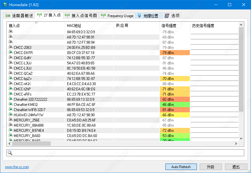Screen dimensions: 251x173
Task: Sort by 信号强度 column header
Action: (175, 26)
